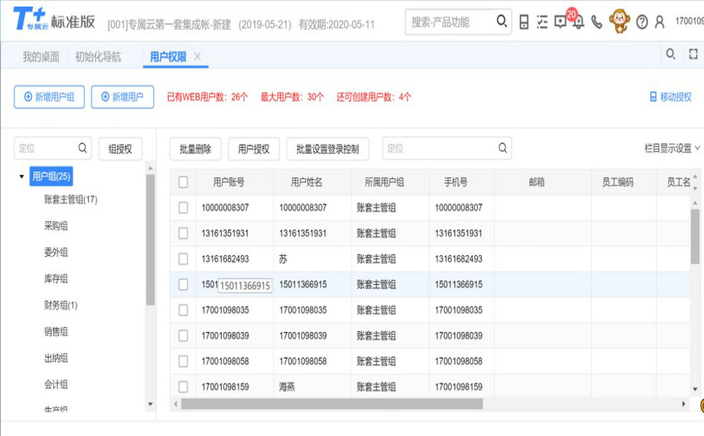Click table horizontal scrollbar right arrow
The image size is (704, 436).
tap(684, 404)
